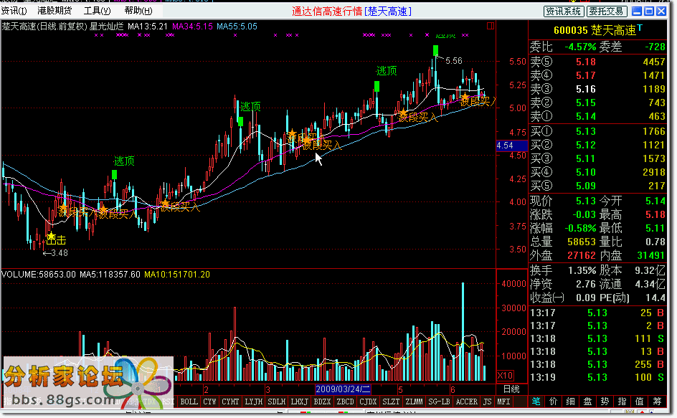Click the 2009/03/24 date marker
Image resolution: width=677 pixels, height=418 pixels.
[343, 389]
